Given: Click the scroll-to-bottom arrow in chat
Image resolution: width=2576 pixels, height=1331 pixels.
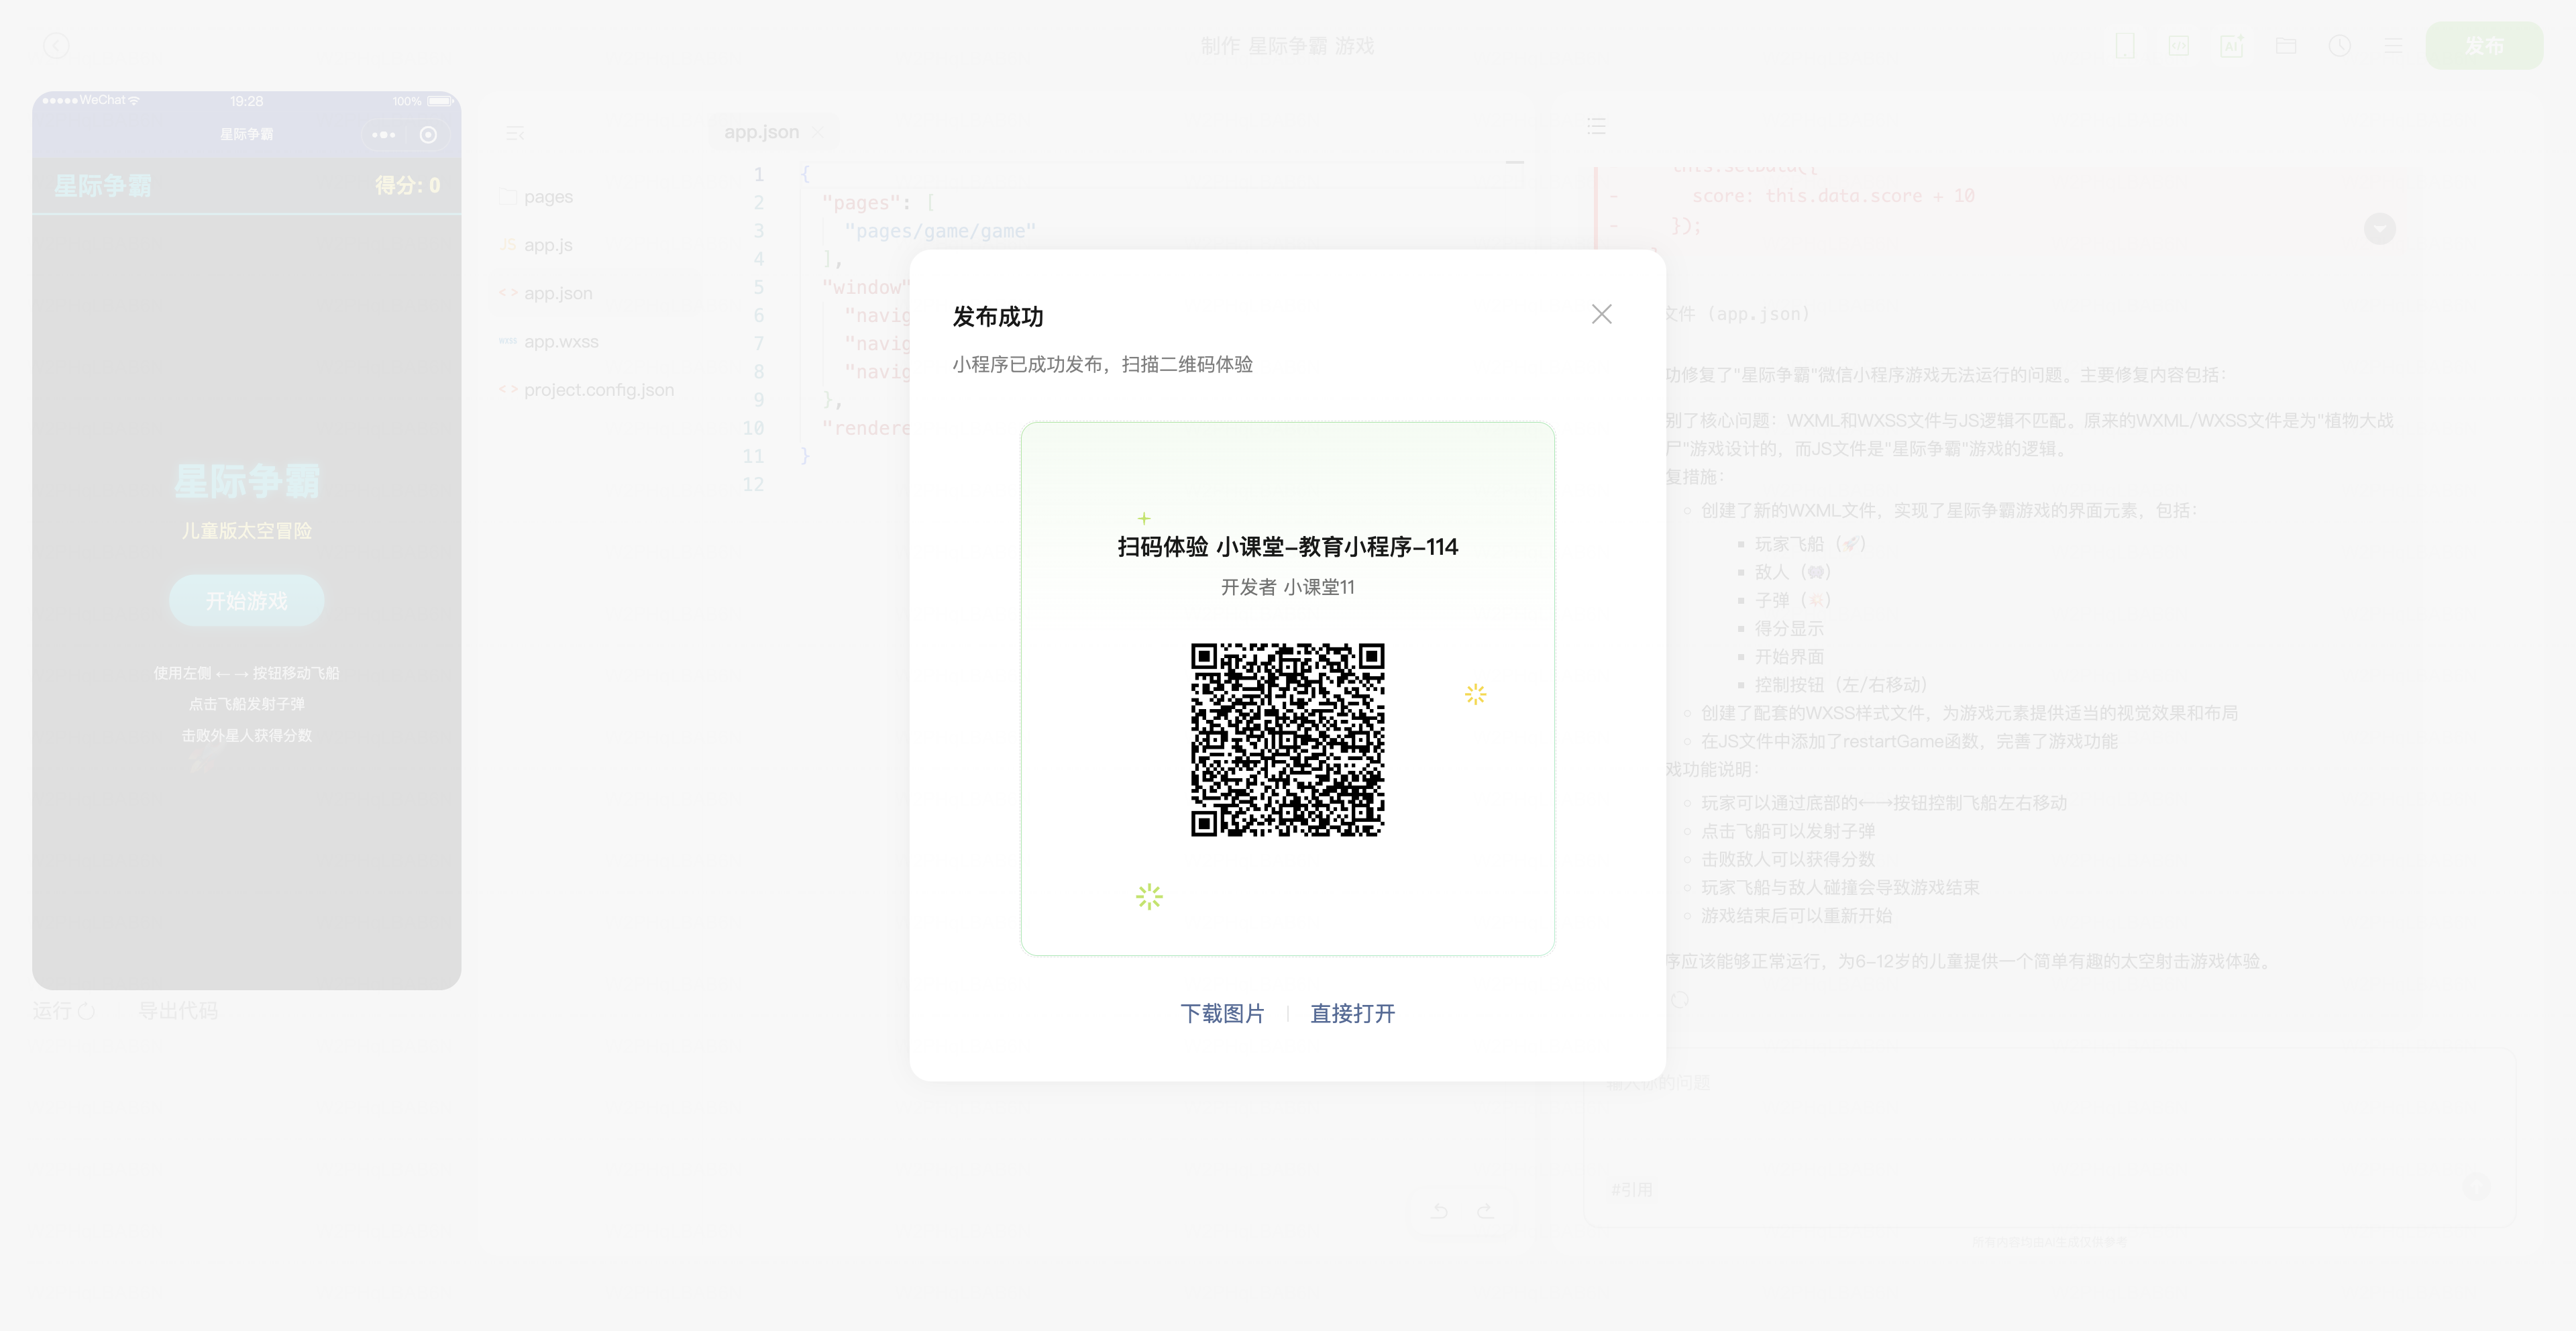Looking at the screenshot, I should click(2379, 229).
